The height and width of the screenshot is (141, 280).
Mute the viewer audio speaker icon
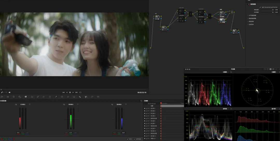pos(10,92)
